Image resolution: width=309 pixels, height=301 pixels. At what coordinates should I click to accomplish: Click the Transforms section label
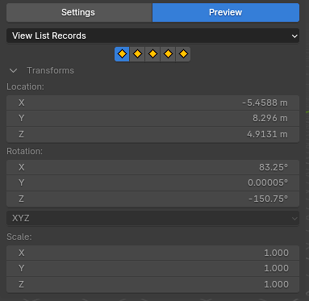point(50,71)
